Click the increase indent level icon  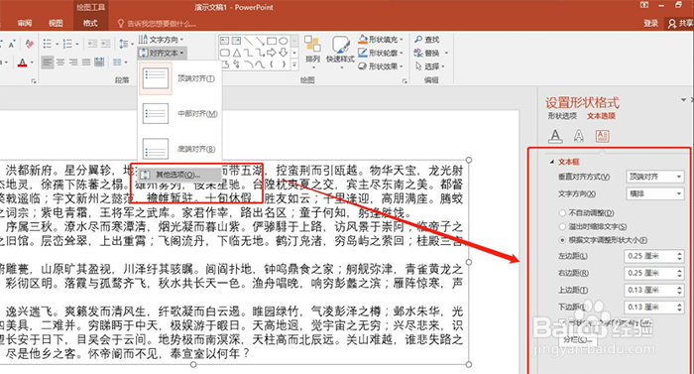105,44
